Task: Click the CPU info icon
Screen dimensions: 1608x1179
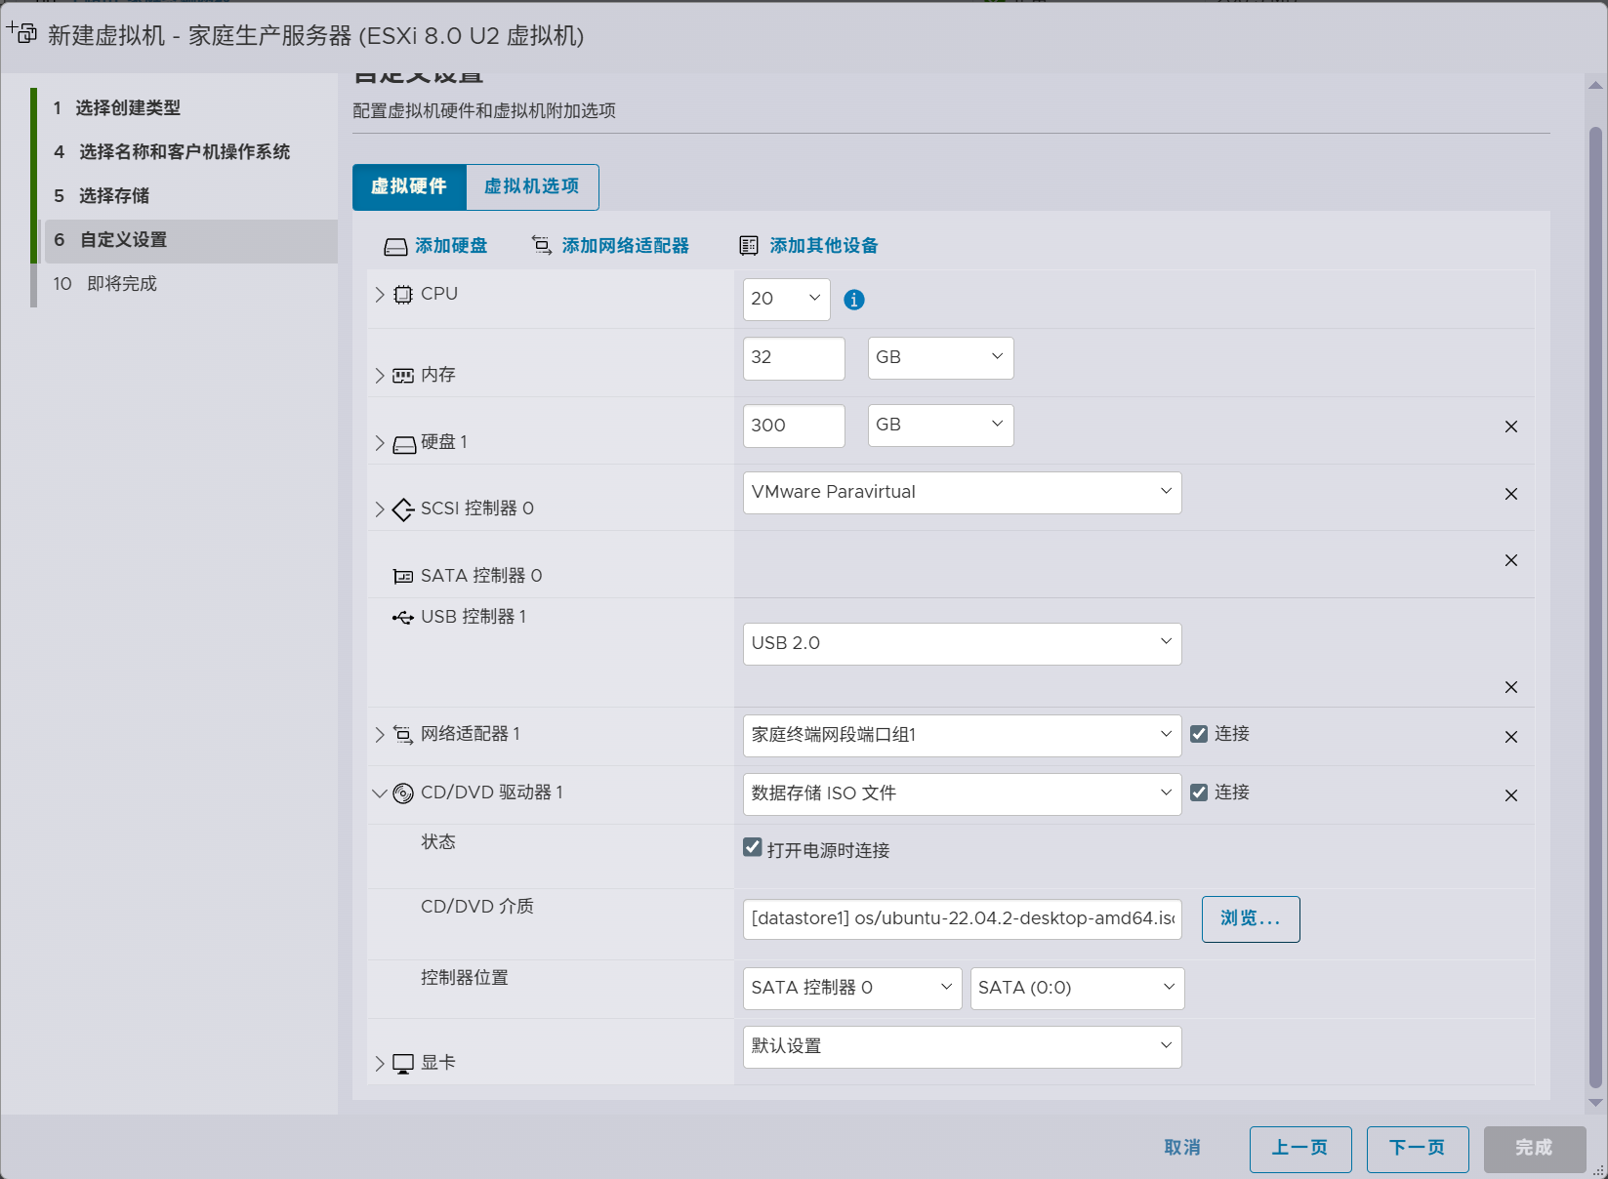Action: pos(854,300)
